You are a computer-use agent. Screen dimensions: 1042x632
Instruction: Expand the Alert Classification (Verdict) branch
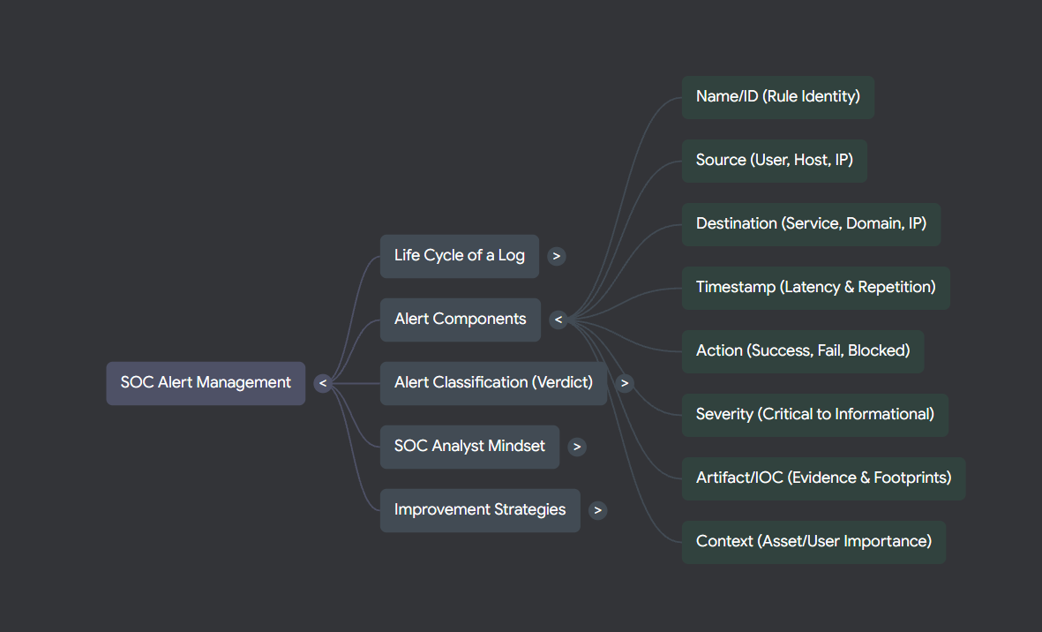point(625,382)
